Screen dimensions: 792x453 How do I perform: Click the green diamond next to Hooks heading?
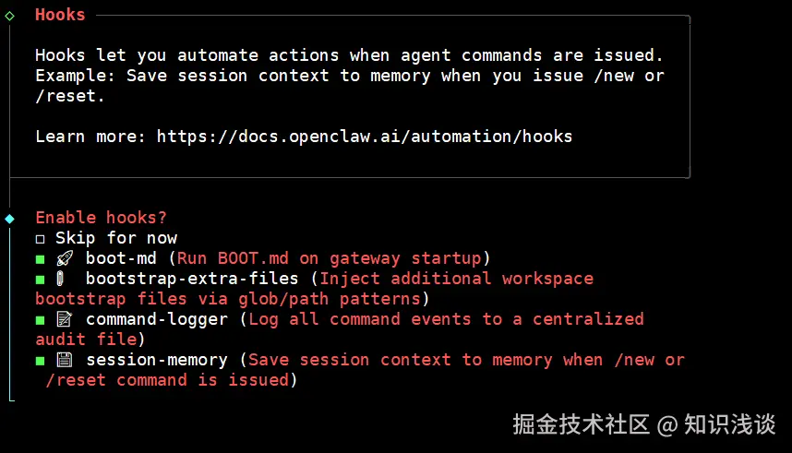click(10, 16)
